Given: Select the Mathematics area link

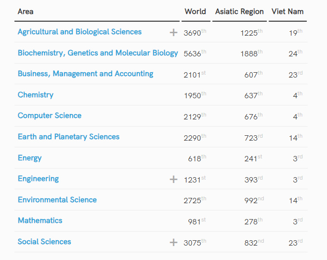Looking at the screenshot, I should tap(40, 221).
